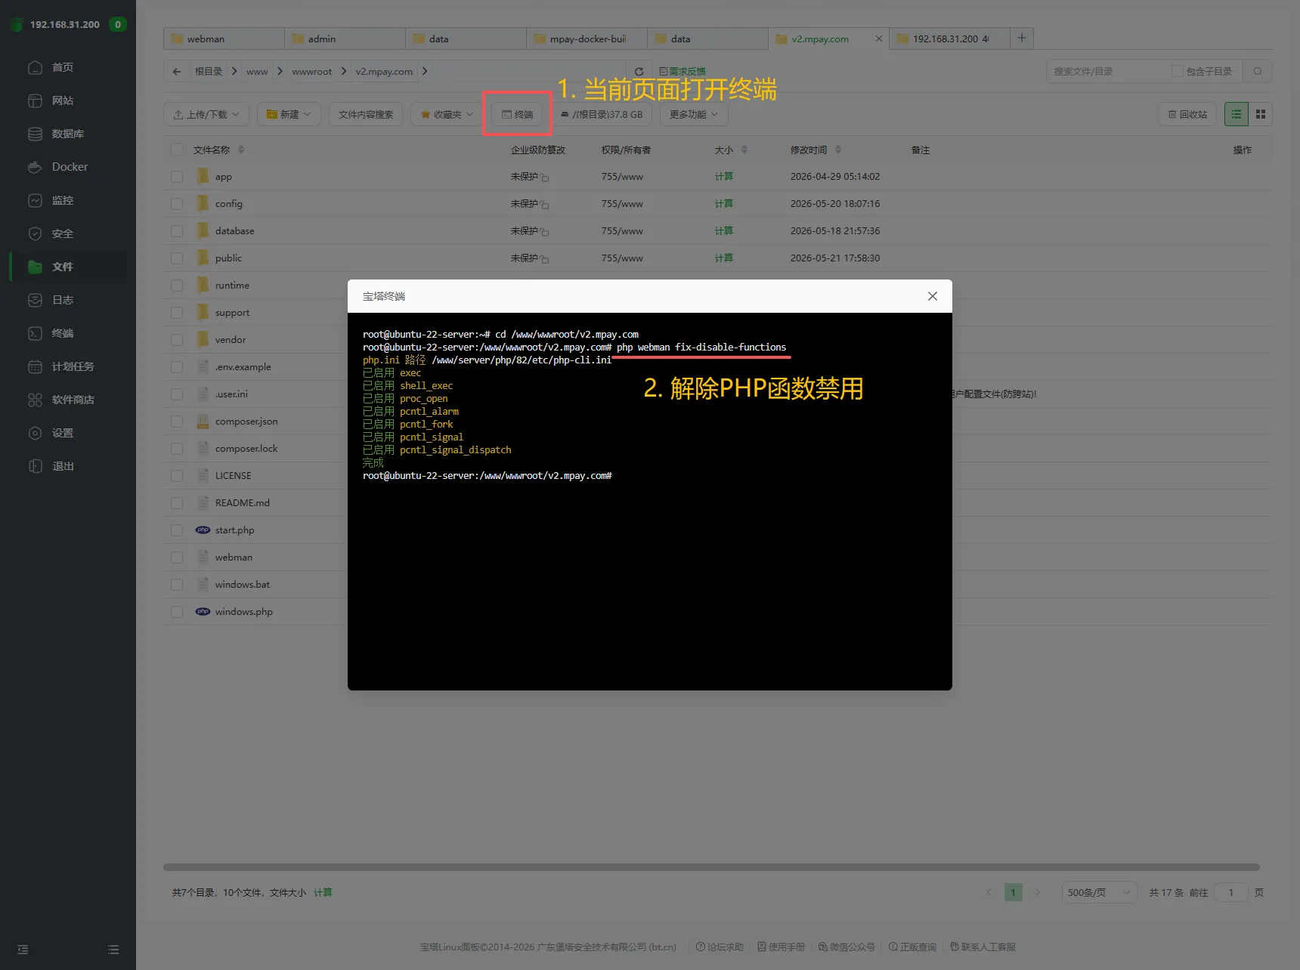This screenshot has width=1300, height=970.
Task: Check the windows.php file checkbox
Action: pos(177,612)
